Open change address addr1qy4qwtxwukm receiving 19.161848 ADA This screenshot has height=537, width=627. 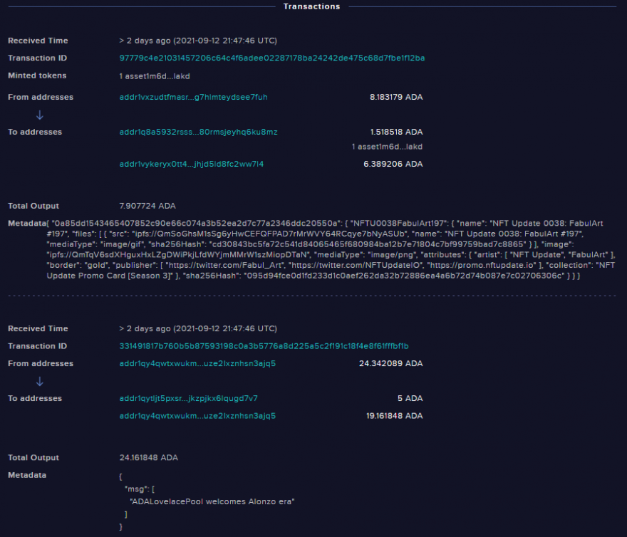coord(197,416)
